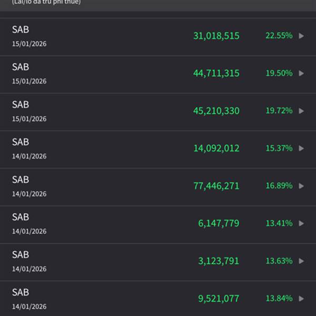Image resolution: width=316 pixels, height=316 pixels.
Task: Click the 77,446,271 profit value
Action: 216,186
